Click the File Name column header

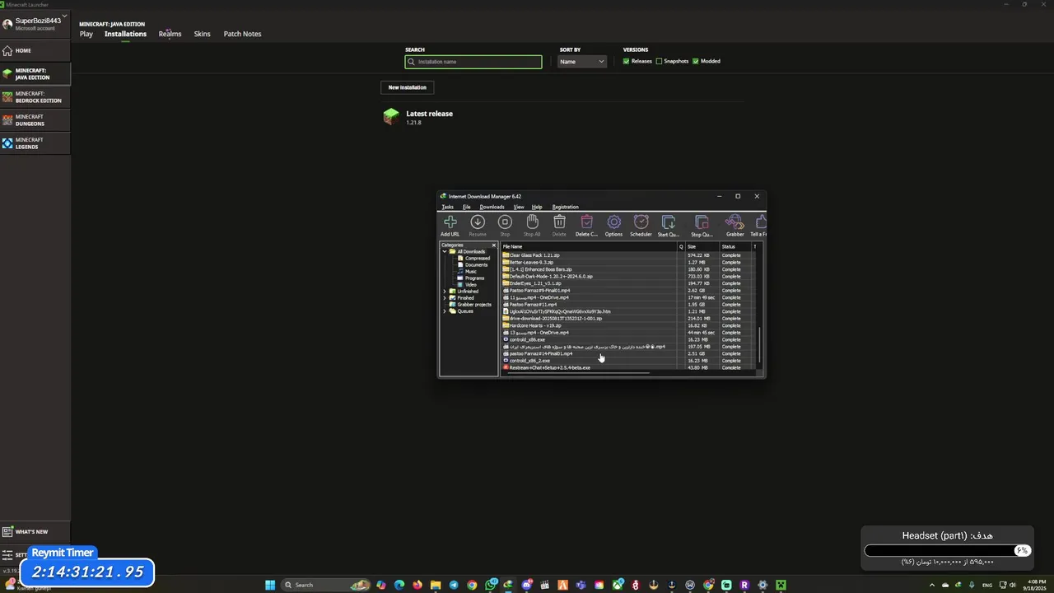tap(589, 246)
